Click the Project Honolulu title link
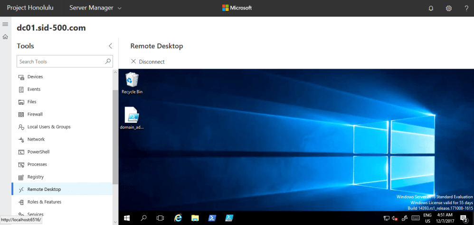The image size is (474, 225). tap(29, 8)
